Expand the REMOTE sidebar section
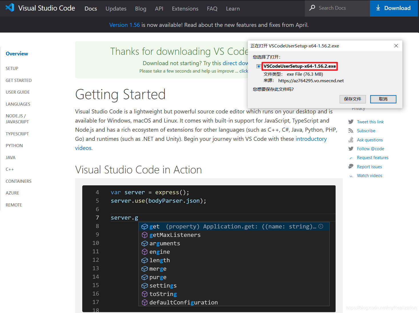The image size is (419, 313). (14, 205)
